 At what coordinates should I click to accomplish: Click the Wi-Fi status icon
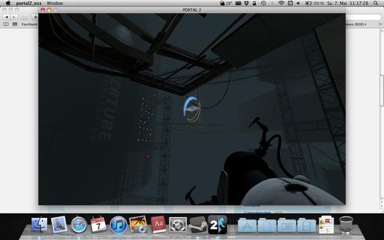tap(281, 3)
